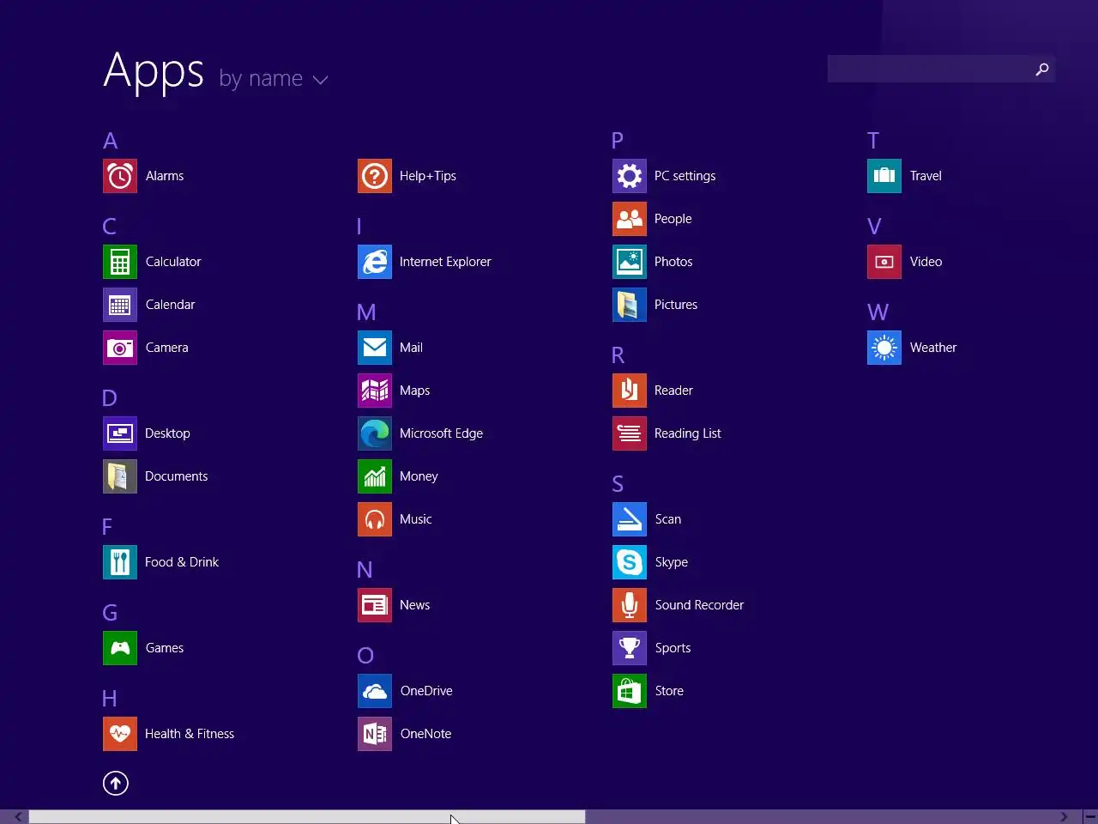Viewport: 1098px width, 824px height.
Task: Click the letter C group header
Action: point(109,227)
